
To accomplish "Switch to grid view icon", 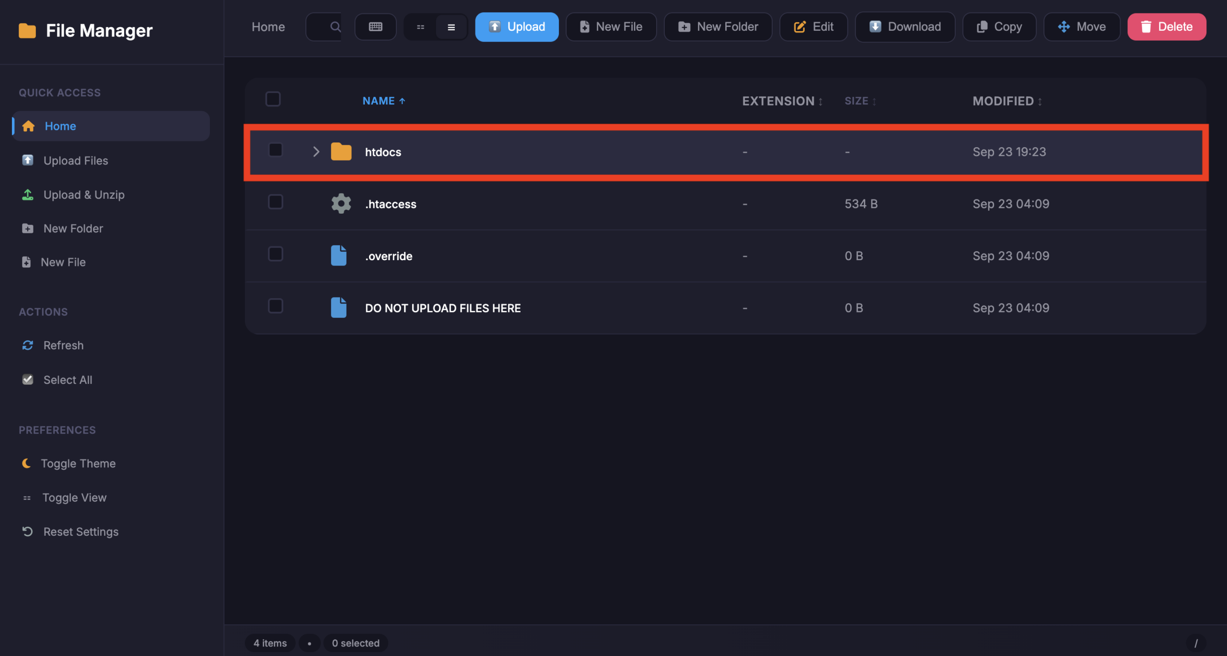I will pyautogui.click(x=420, y=27).
